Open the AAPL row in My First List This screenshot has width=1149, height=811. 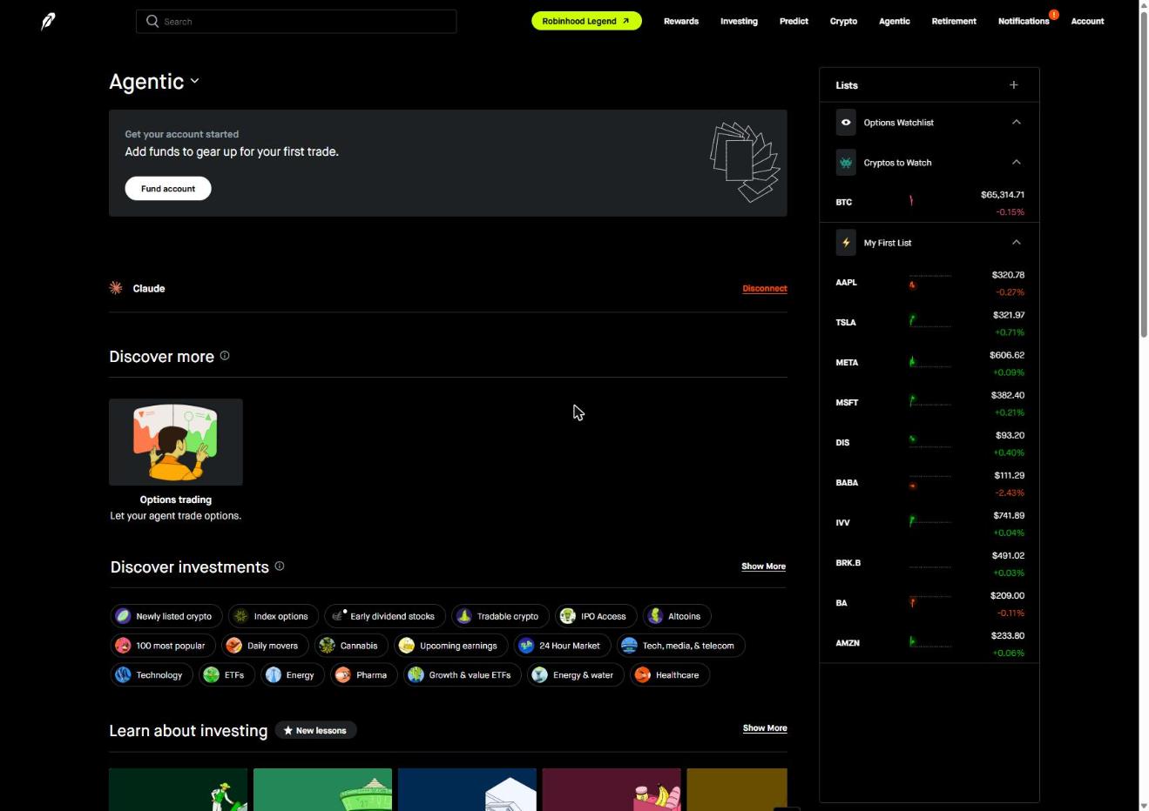click(929, 283)
